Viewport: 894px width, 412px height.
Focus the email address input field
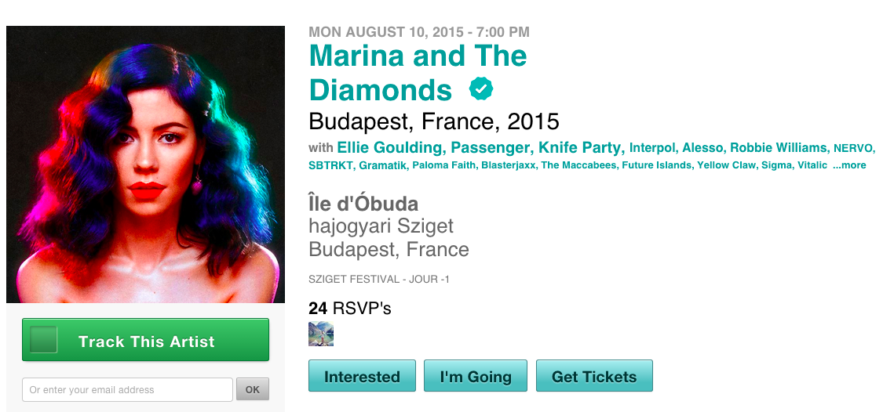pyautogui.click(x=127, y=389)
